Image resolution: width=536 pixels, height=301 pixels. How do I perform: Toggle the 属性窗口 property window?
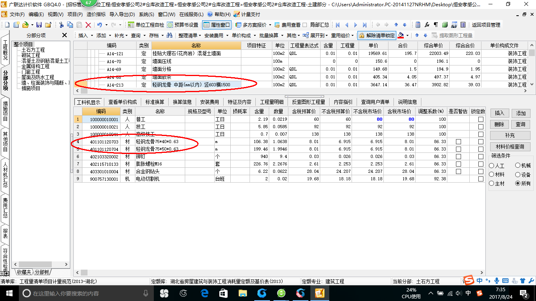(217, 25)
